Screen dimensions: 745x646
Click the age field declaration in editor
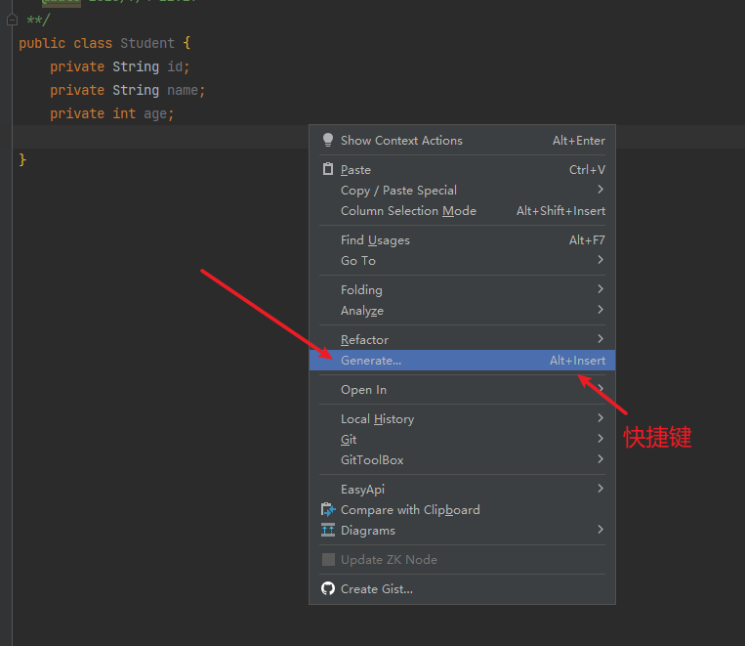(x=154, y=113)
